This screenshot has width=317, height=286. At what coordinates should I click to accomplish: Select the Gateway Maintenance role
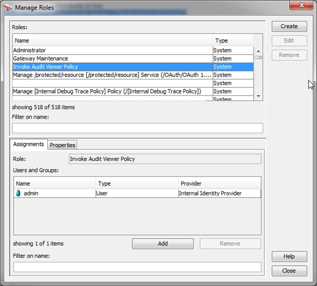pyautogui.click(x=112, y=58)
